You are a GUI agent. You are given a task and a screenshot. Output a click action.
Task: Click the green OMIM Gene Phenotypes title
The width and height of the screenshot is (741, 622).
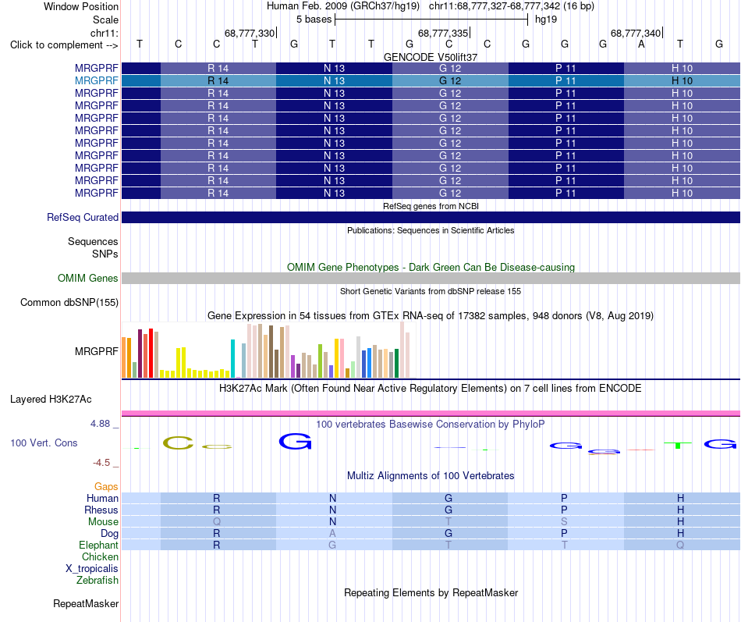[431, 267]
